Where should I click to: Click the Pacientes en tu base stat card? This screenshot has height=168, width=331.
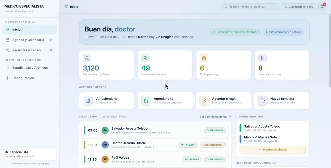(x=106, y=65)
